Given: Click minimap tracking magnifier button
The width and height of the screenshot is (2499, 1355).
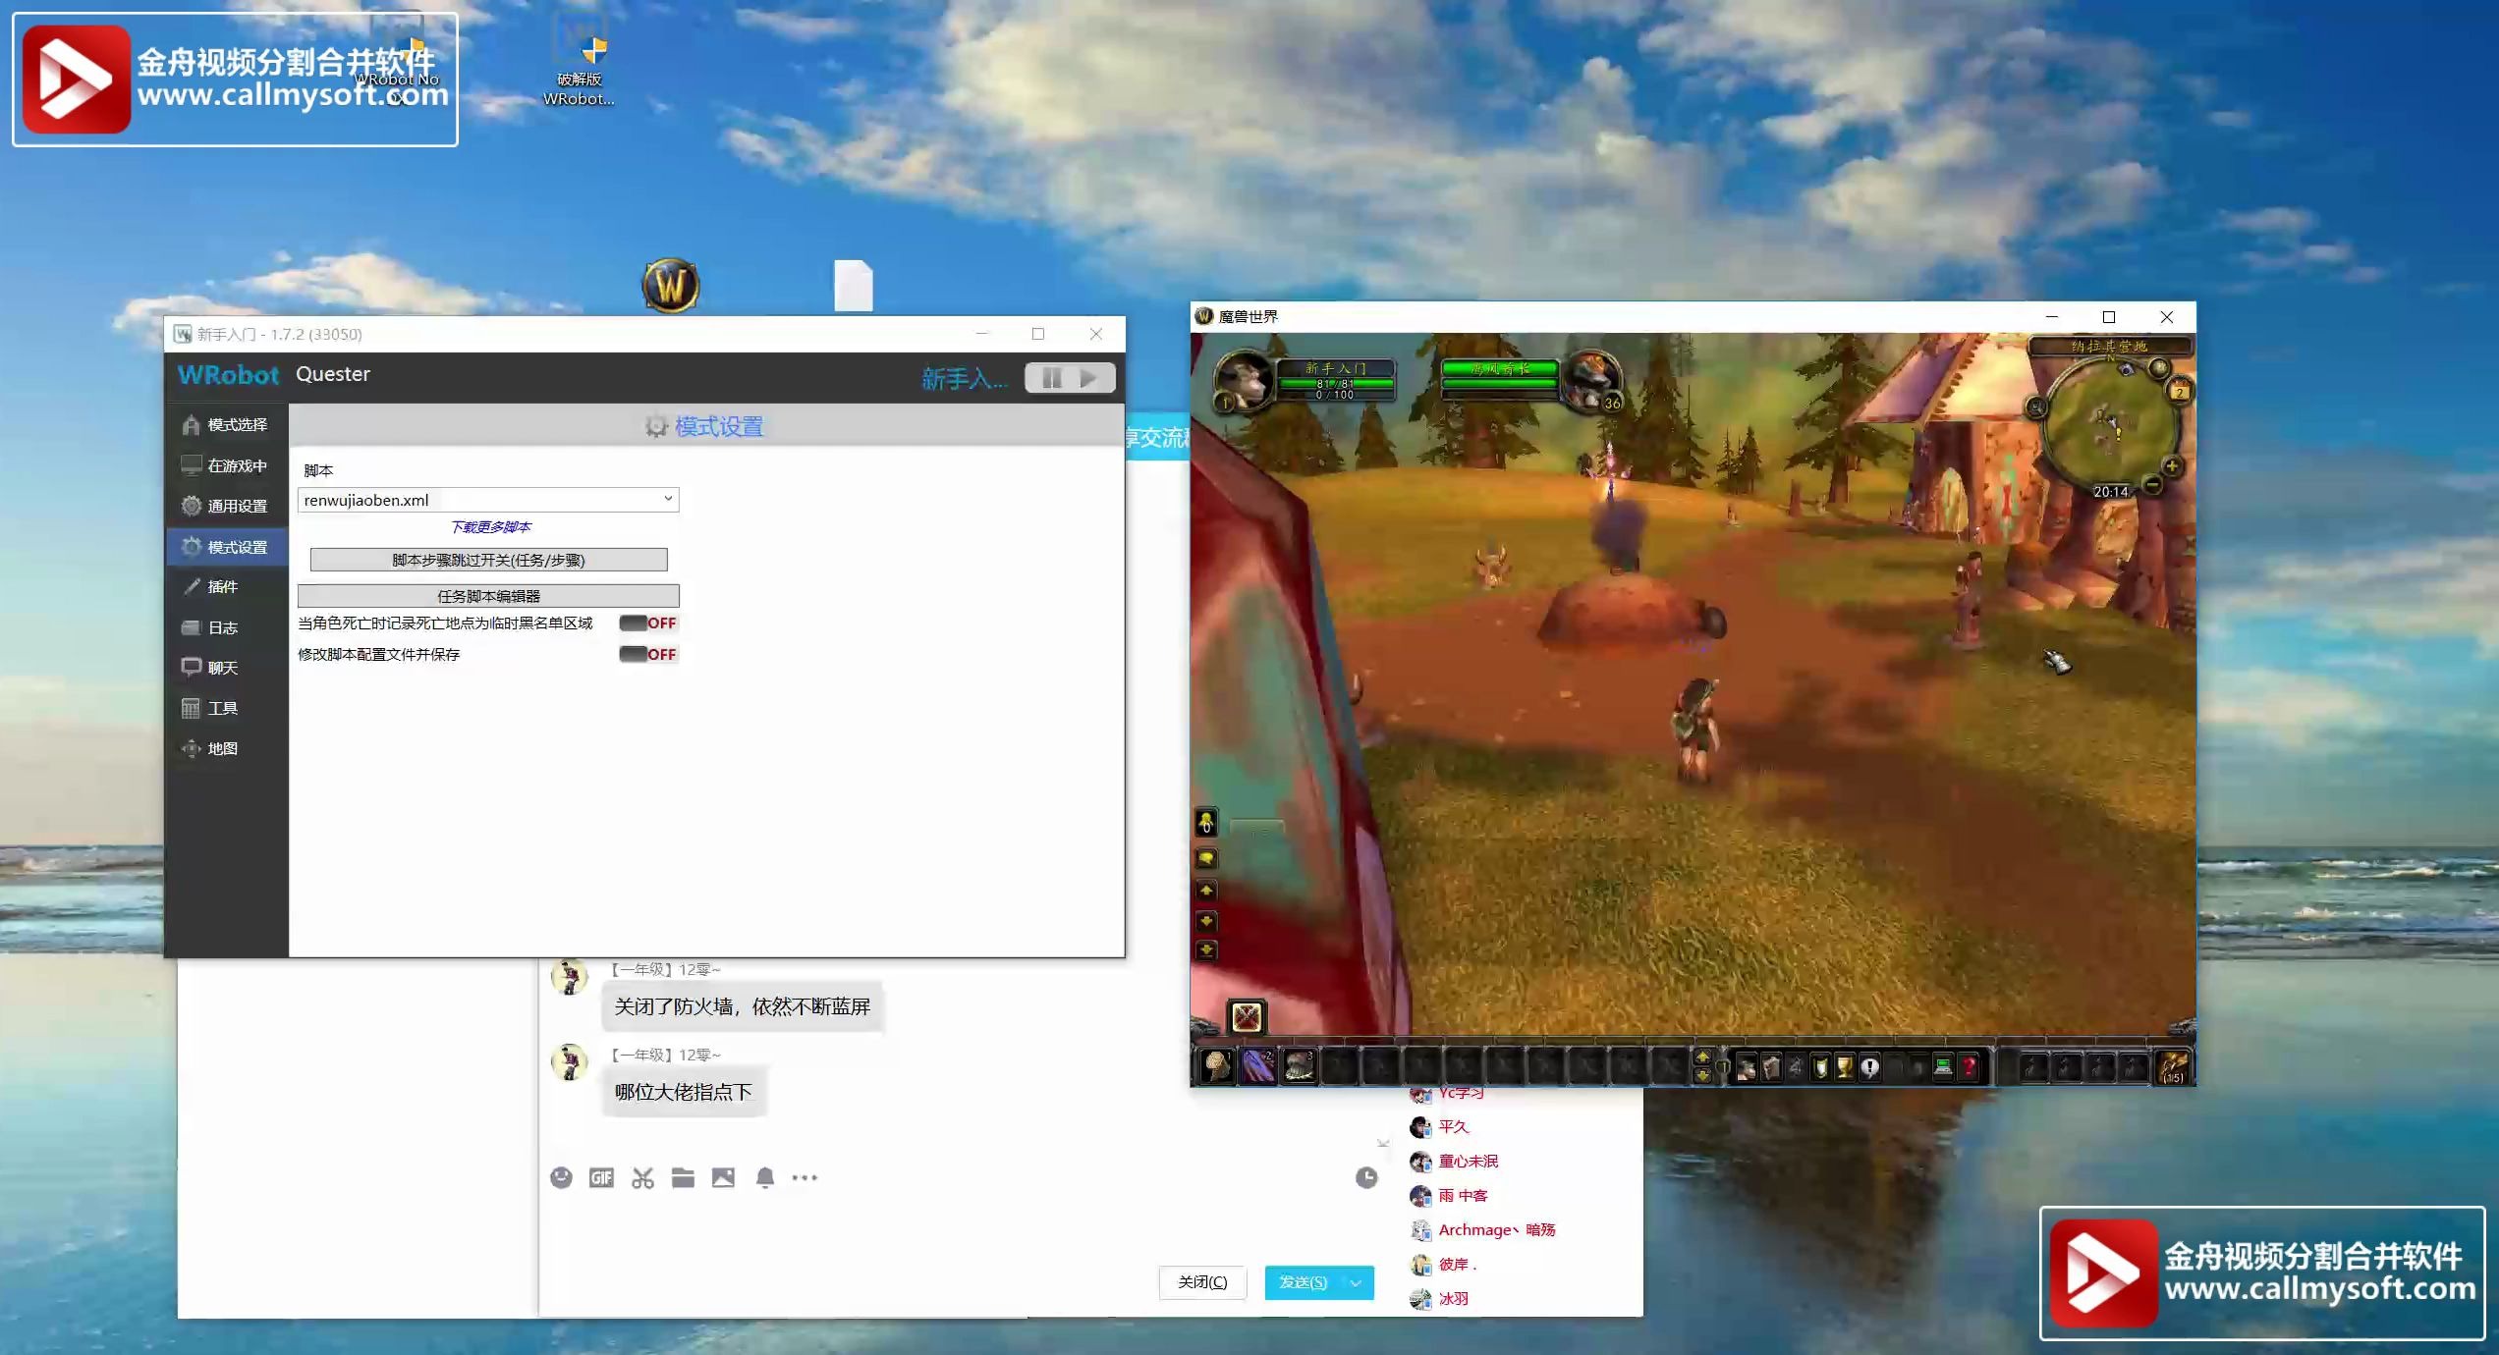Looking at the screenshot, I should [x=2036, y=406].
